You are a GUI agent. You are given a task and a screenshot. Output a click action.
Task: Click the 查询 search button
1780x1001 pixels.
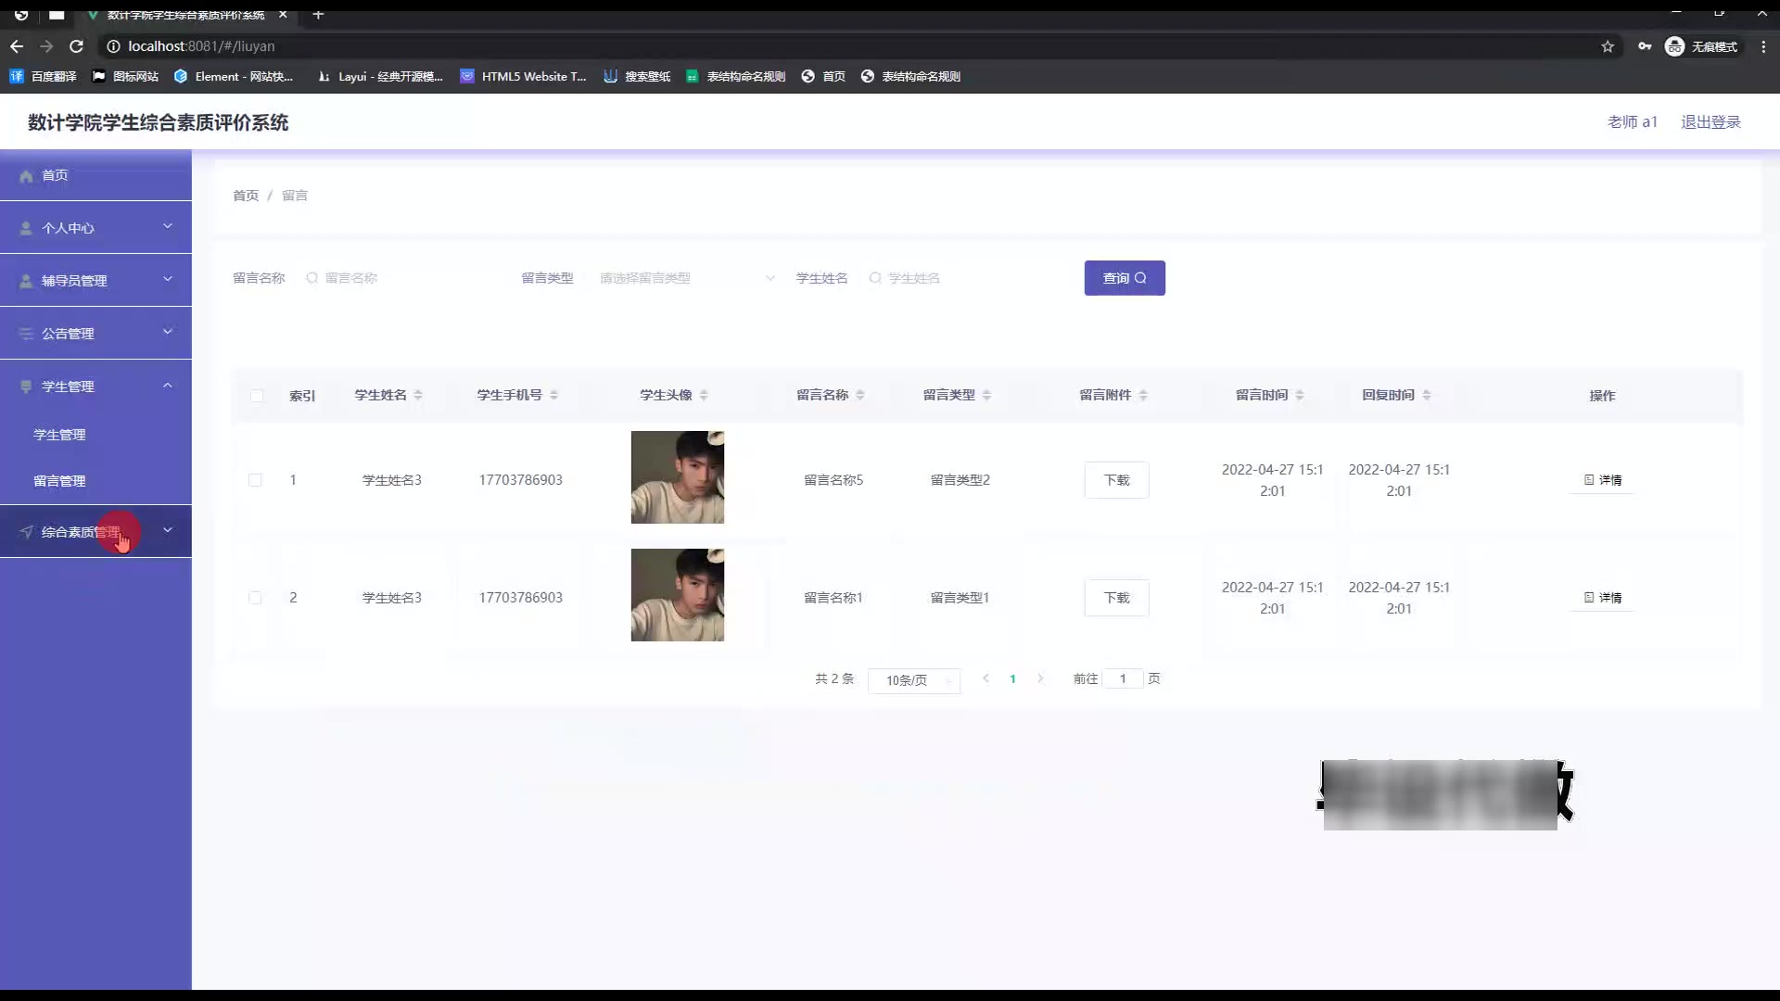1124,278
